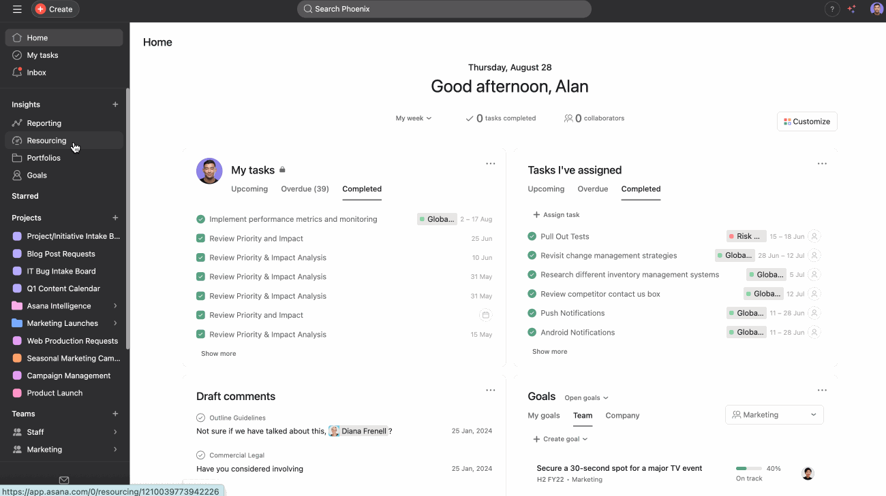Open the Marketing filter dropdown in Goals
Image resolution: width=886 pixels, height=496 pixels.
(774, 414)
